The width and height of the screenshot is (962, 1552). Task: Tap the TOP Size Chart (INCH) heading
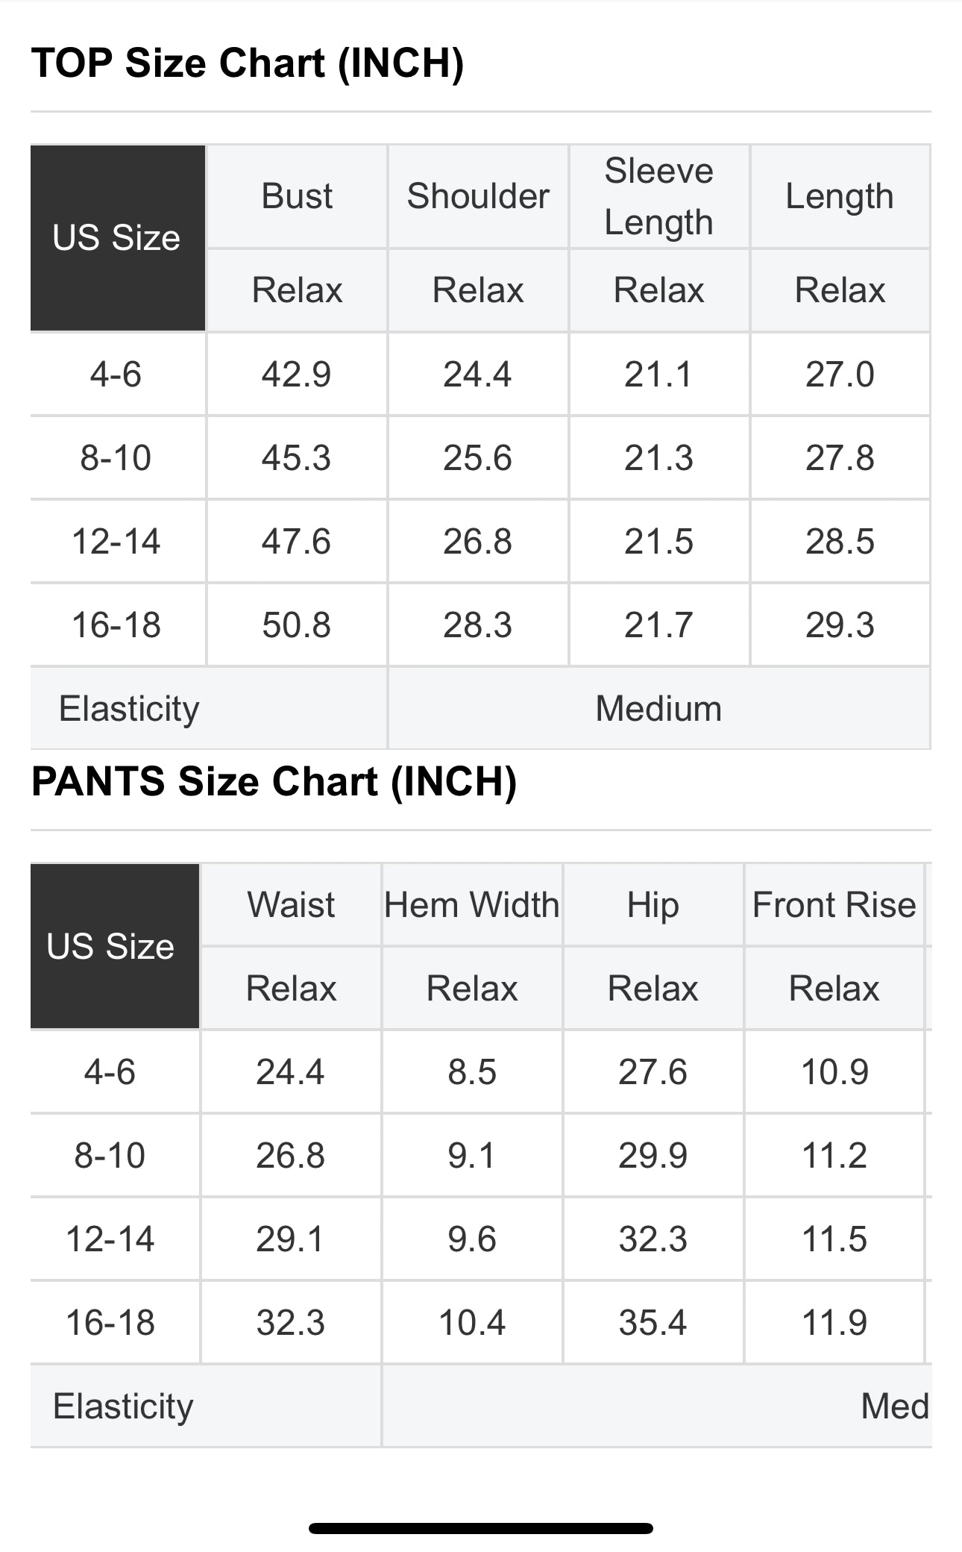[x=248, y=63]
